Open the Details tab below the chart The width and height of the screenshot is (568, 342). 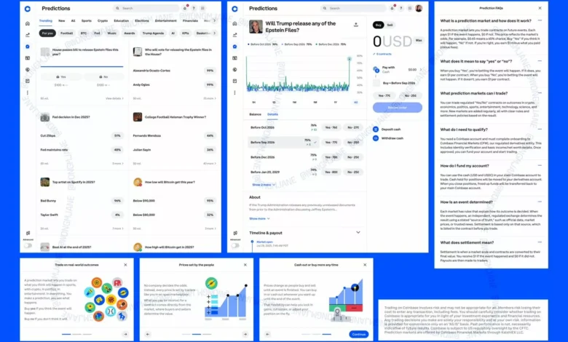pos(272,114)
